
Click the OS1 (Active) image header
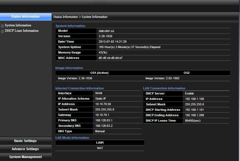99,73
